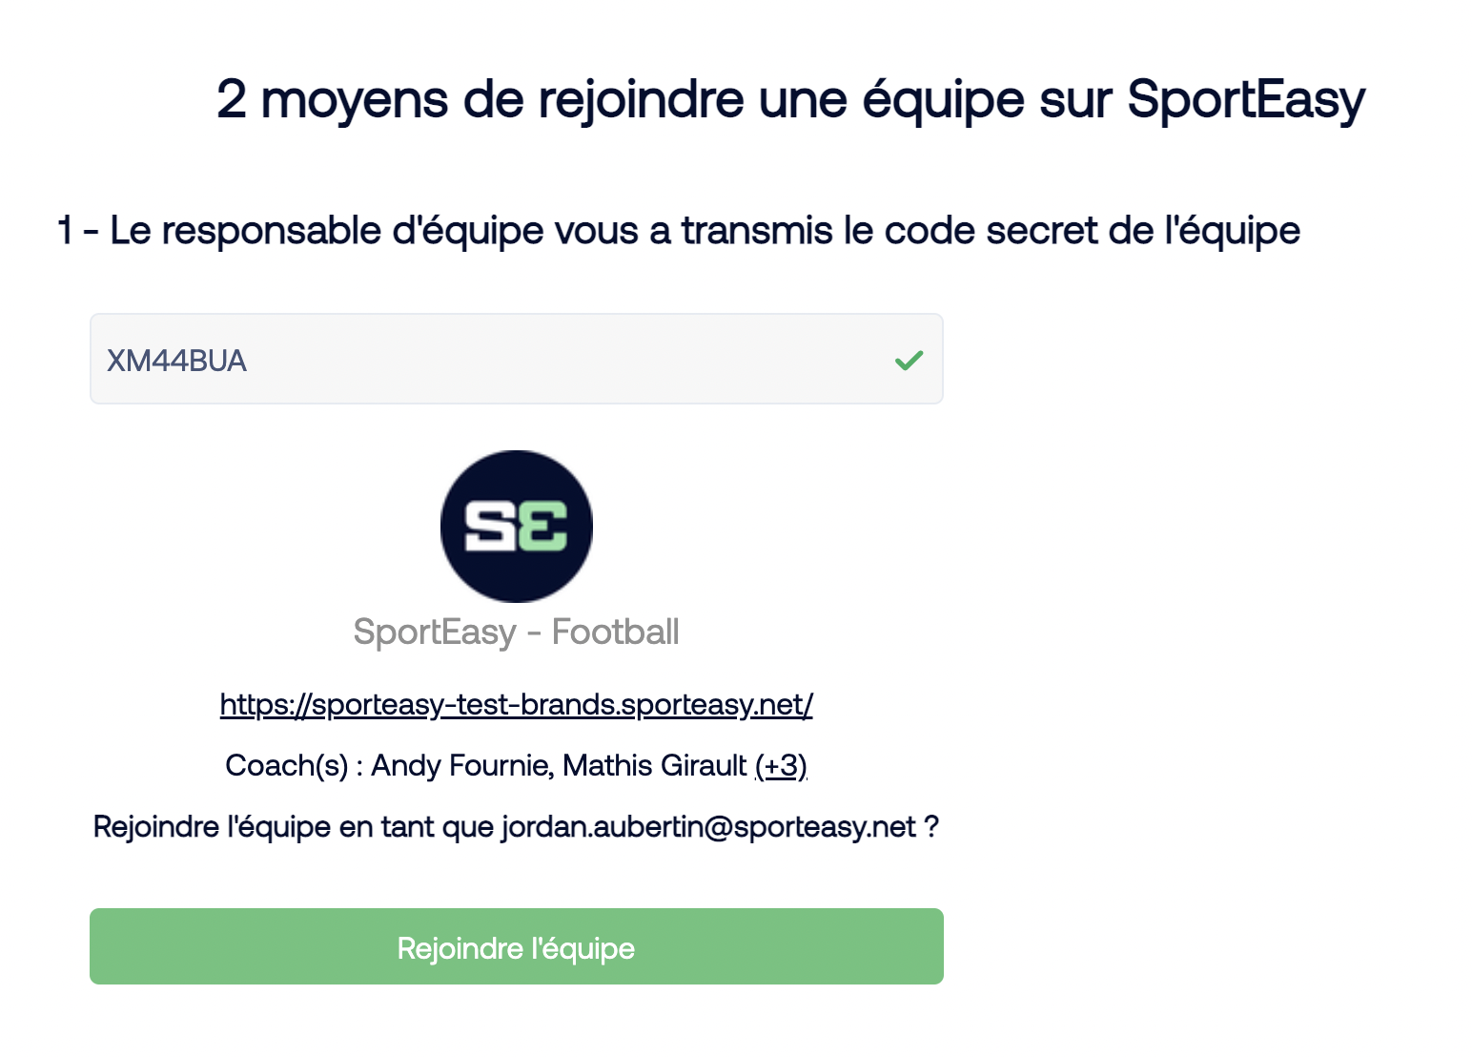Click the word SportEasy in the title
1472x1057 pixels.
click(x=1246, y=99)
